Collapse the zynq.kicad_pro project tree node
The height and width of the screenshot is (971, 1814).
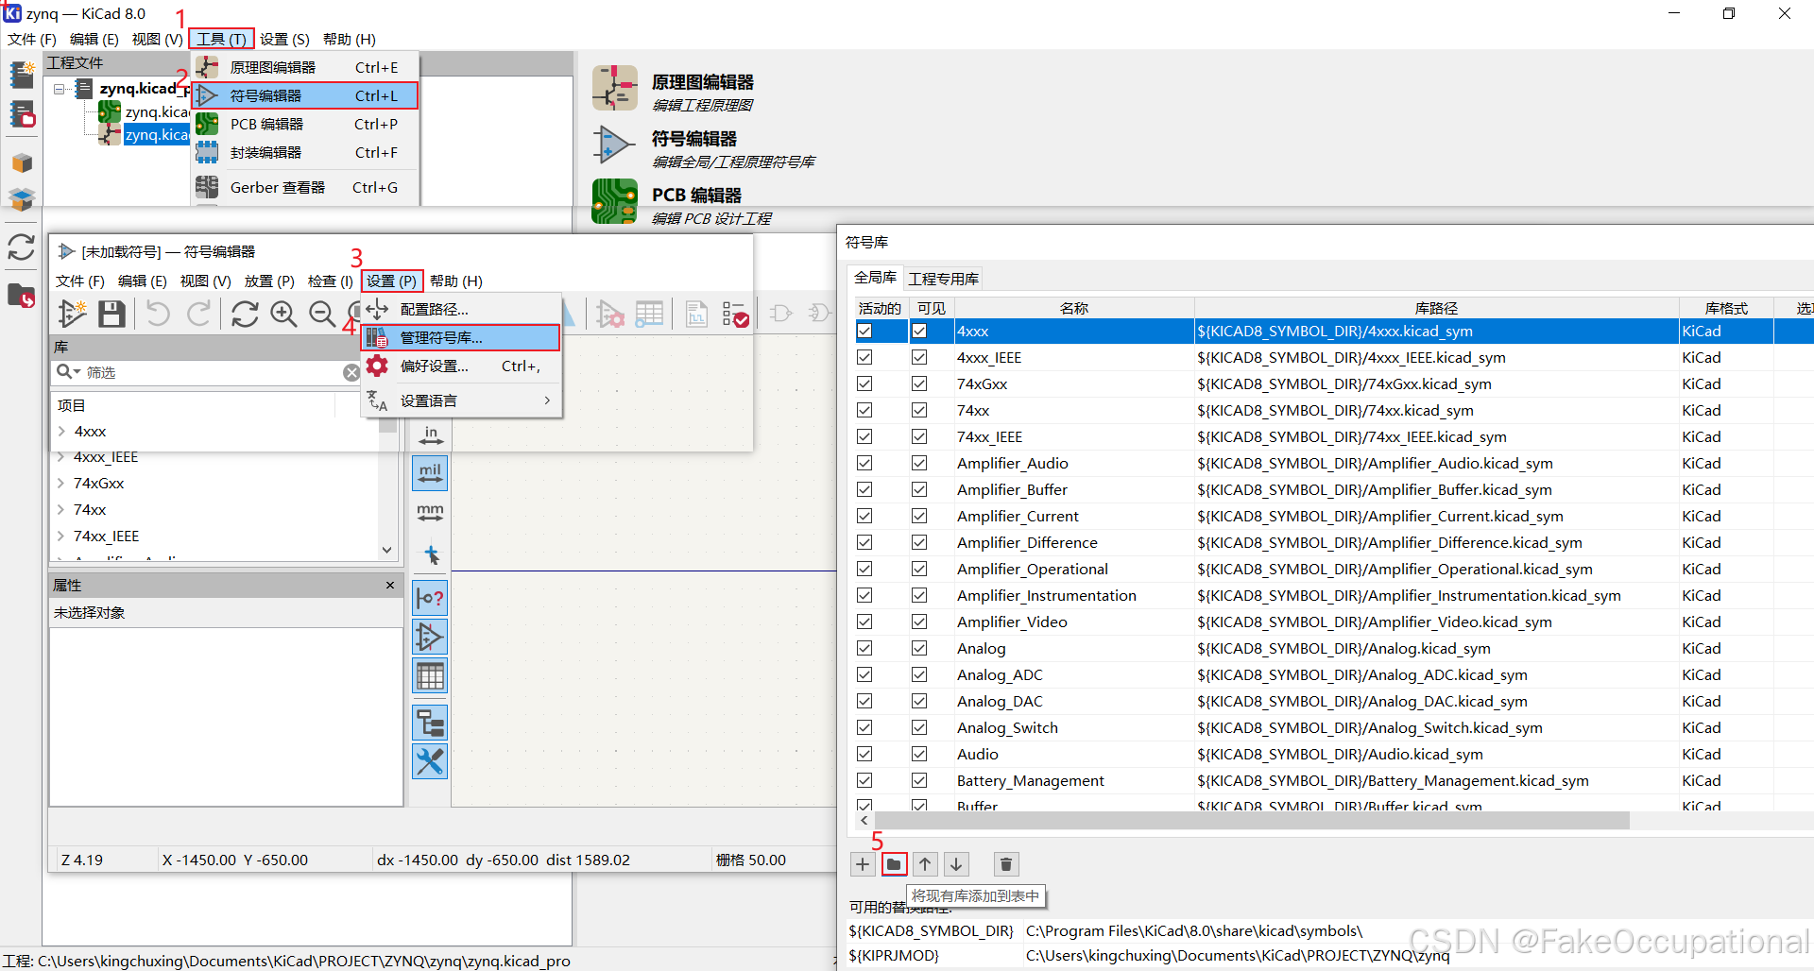(x=60, y=89)
